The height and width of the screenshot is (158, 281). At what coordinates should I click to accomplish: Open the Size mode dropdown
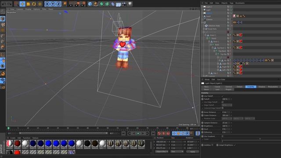[177, 152]
